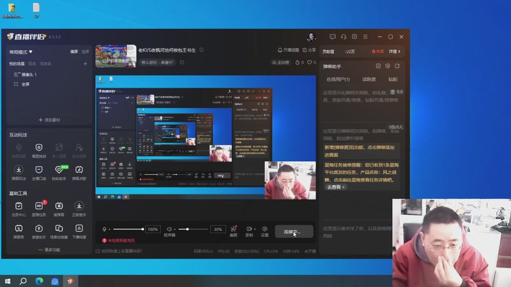This screenshot has height=287, width=511.
Task: Expand the microphone device arrow
Action: pyautogui.click(x=109, y=230)
